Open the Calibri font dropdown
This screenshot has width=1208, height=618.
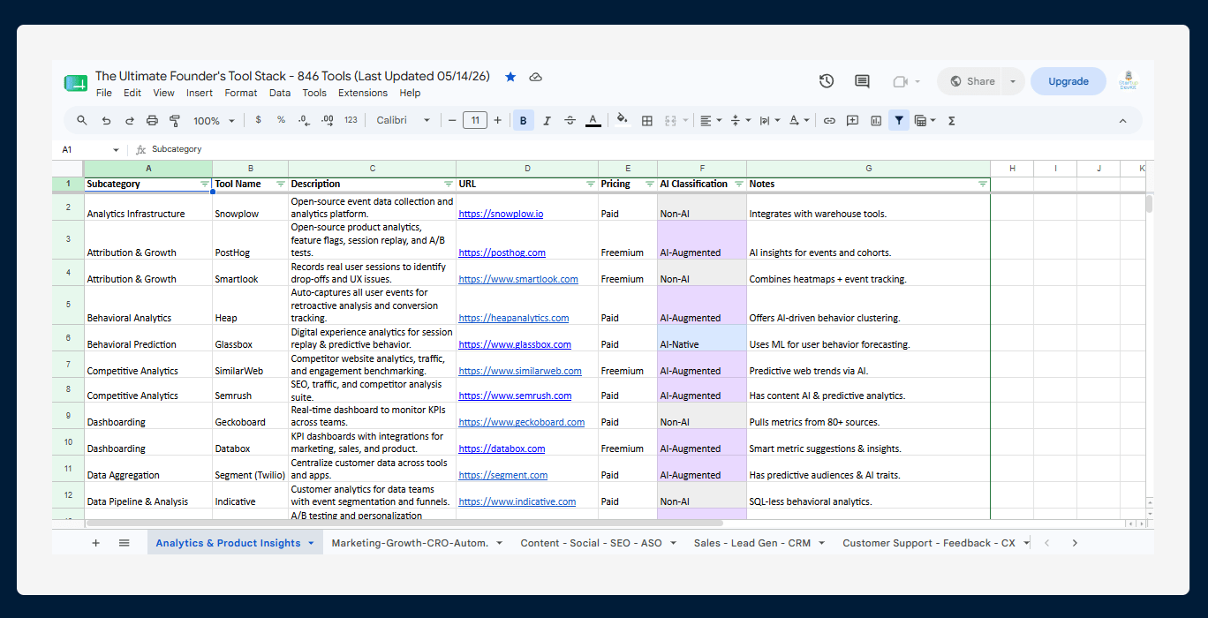click(x=404, y=120)
